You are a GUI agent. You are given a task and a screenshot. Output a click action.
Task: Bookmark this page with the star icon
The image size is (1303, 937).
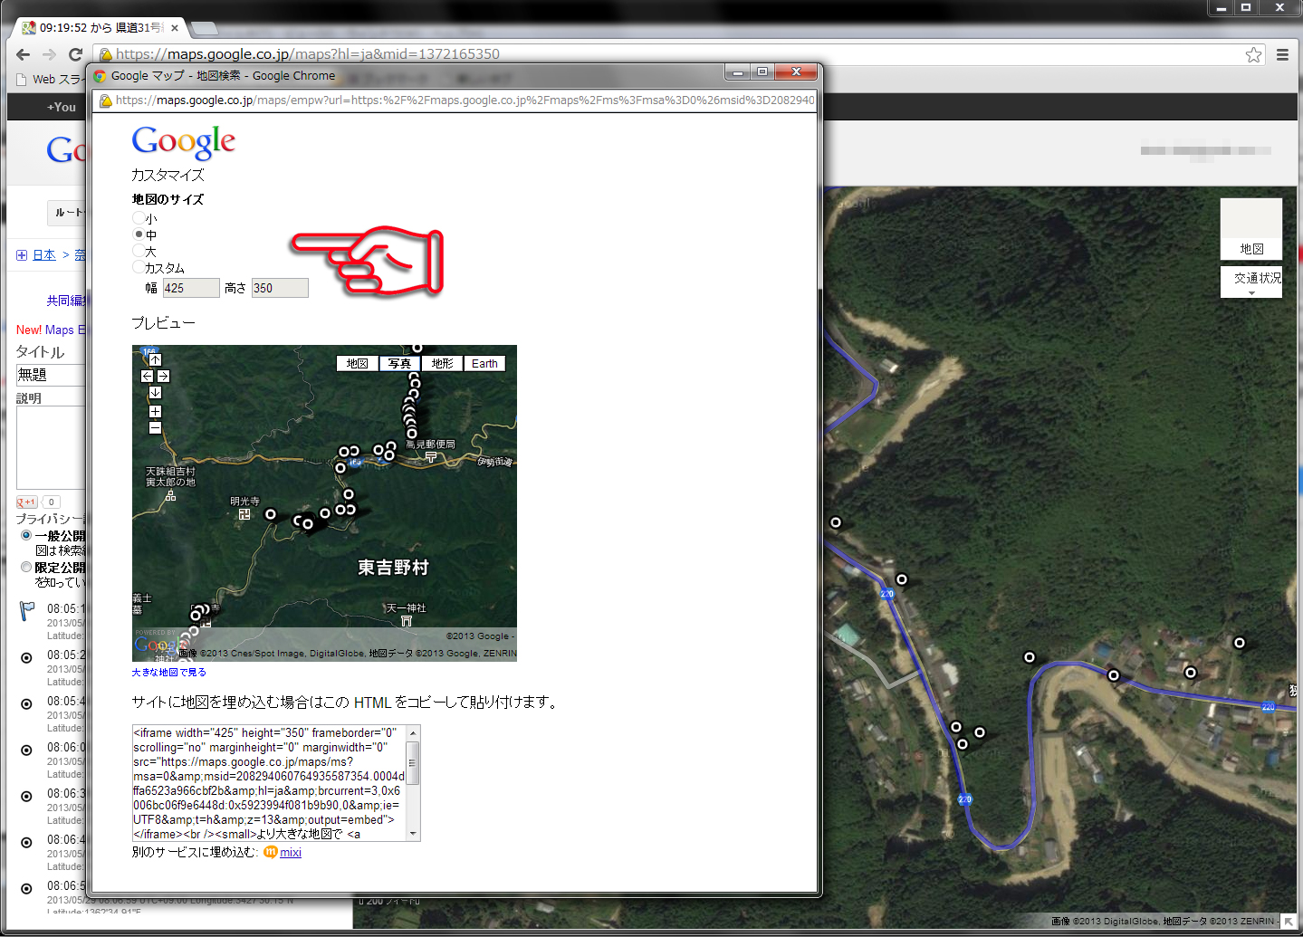coord(1253,54)
